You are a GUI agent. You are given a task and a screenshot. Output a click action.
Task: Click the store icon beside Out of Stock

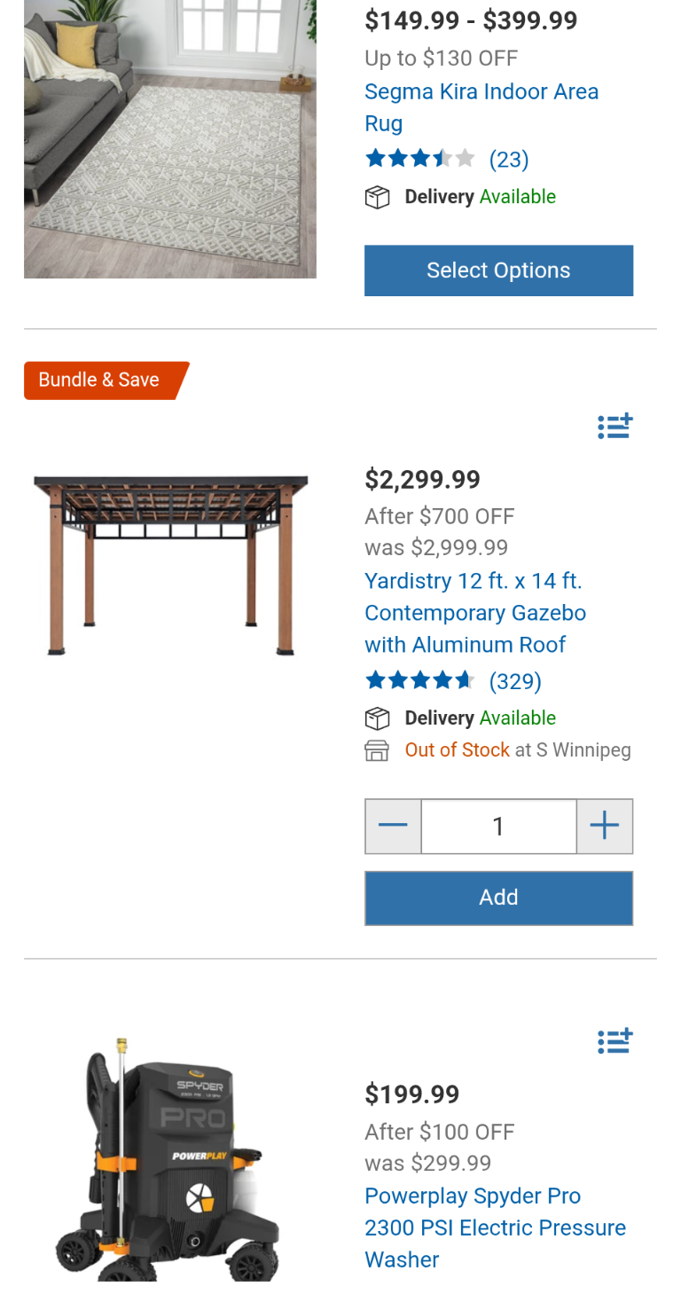tap(378, 750)
